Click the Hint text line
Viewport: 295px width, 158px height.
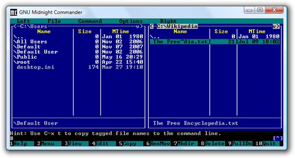[x=116, y=133]
